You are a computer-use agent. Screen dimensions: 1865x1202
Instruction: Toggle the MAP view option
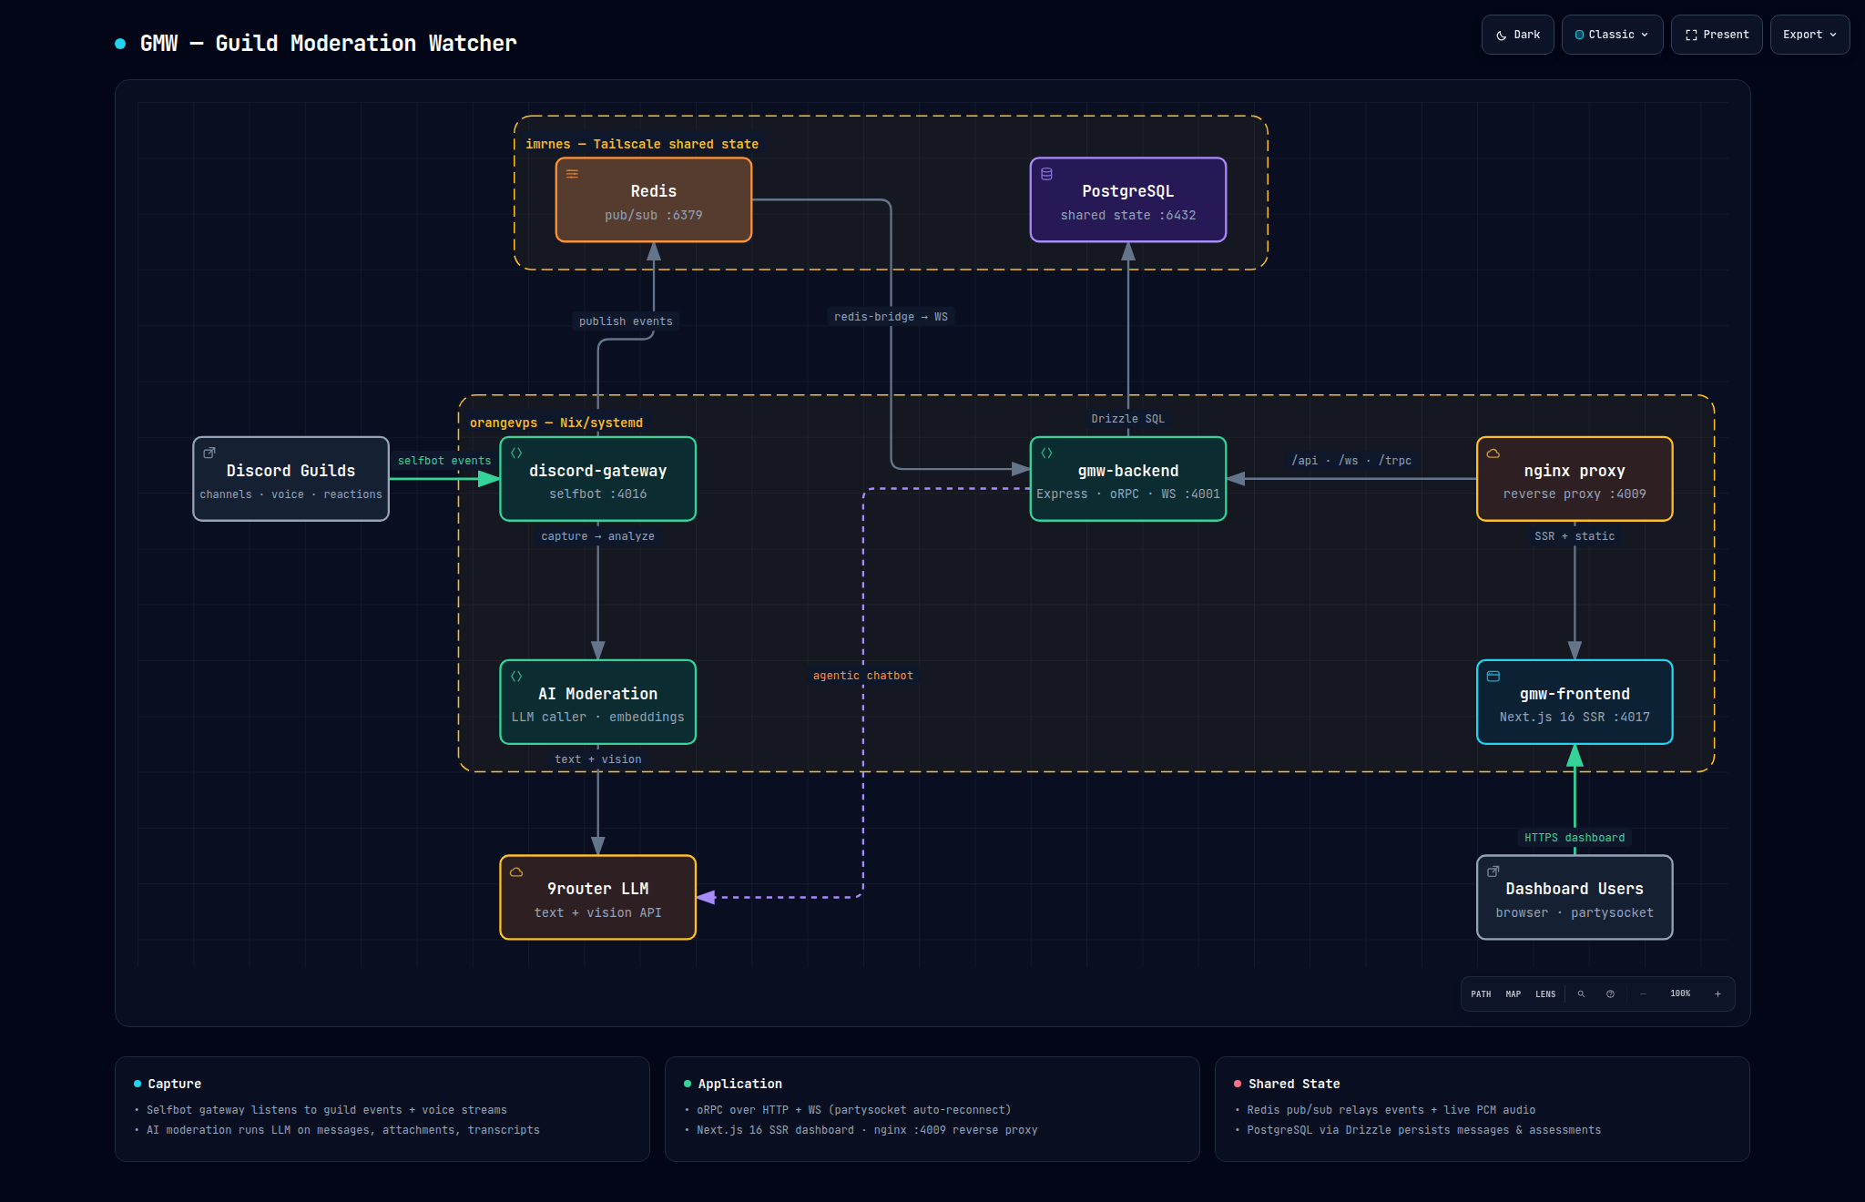[x=1513, y=993]
